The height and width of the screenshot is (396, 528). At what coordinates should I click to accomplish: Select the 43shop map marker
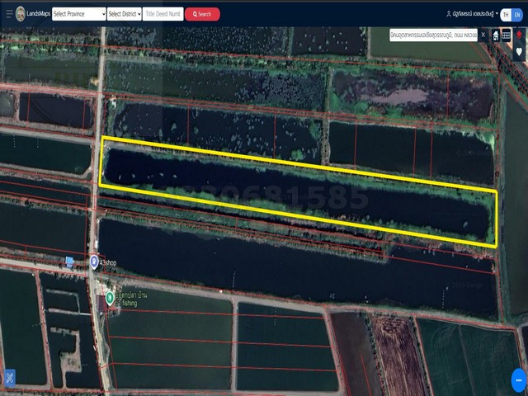click(x=94, y=262)
